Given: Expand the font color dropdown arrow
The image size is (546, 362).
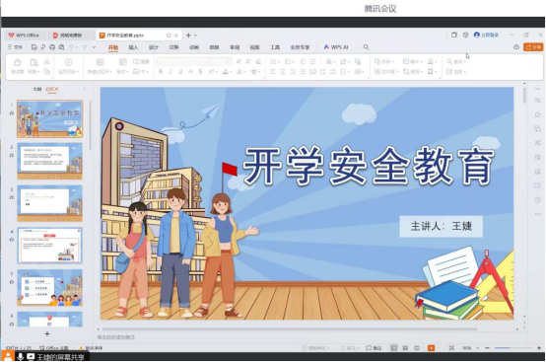Looking at the screenshot, I should point(231,72).
